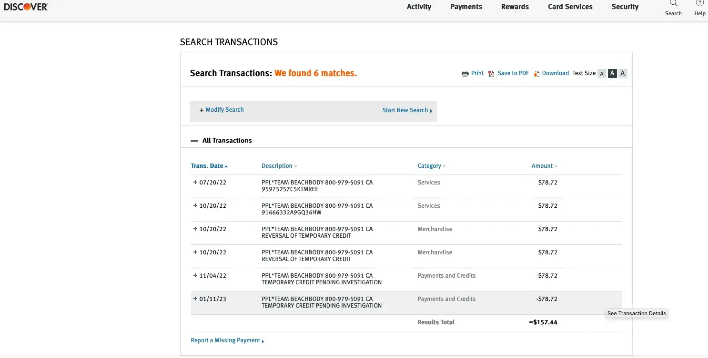Select the smallest text size A
This screenshot has width=708, height=358.
pos(602,74)
